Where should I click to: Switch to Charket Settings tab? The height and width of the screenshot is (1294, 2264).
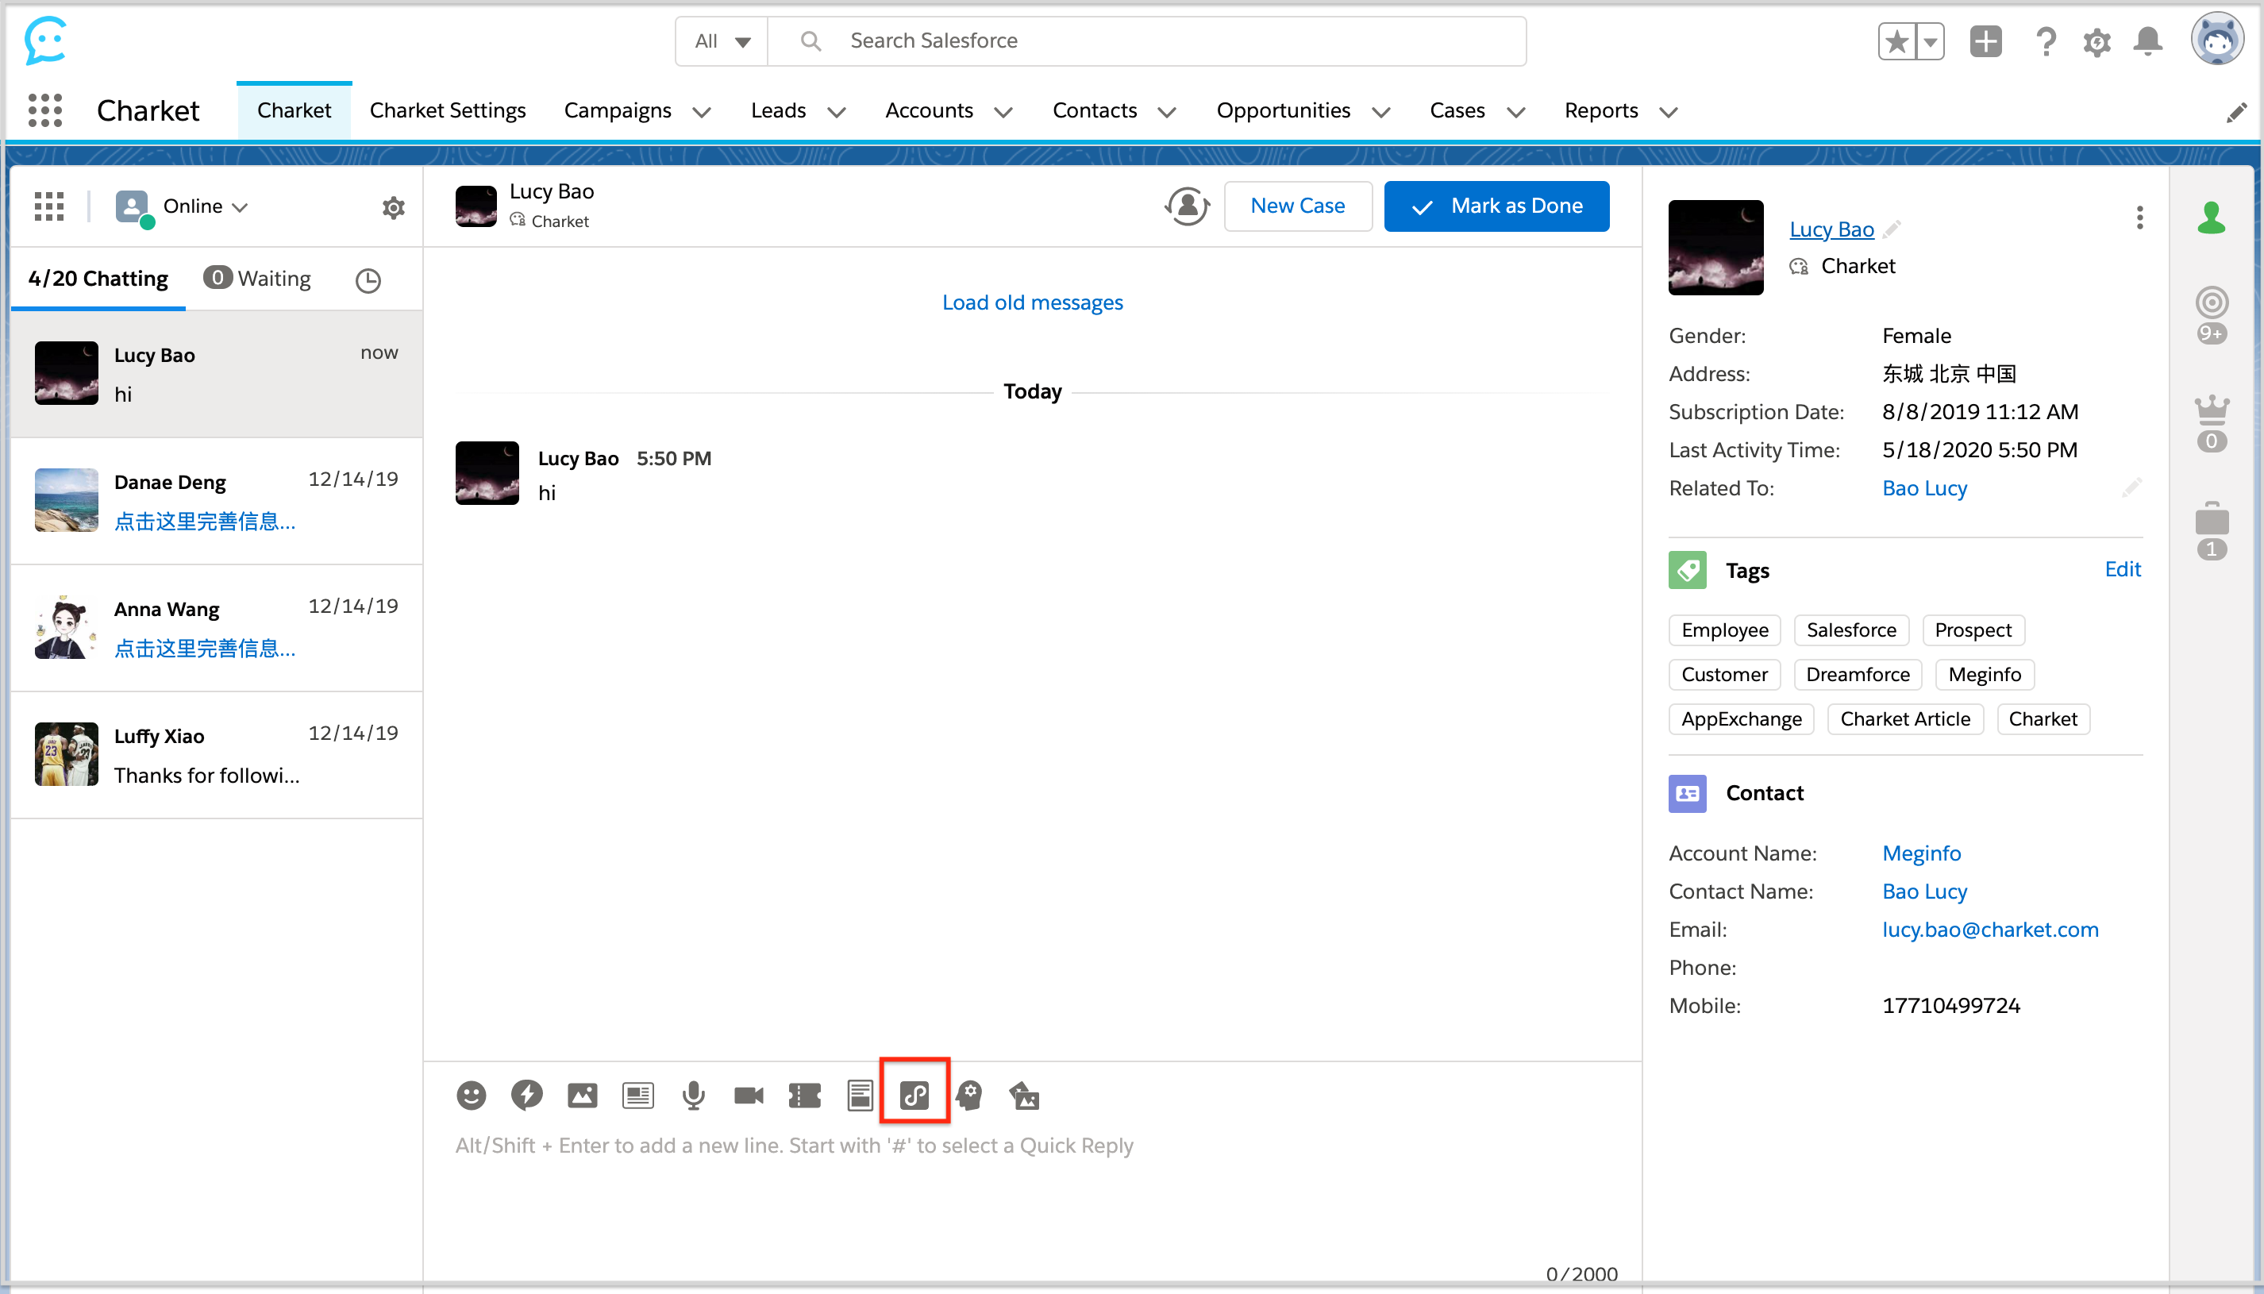click(448, 110)
